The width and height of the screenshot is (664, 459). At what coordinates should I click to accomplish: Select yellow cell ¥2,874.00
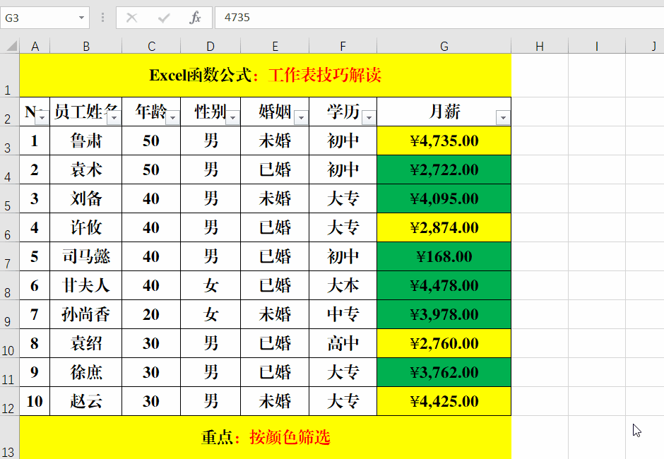click(x=444, y=227)
